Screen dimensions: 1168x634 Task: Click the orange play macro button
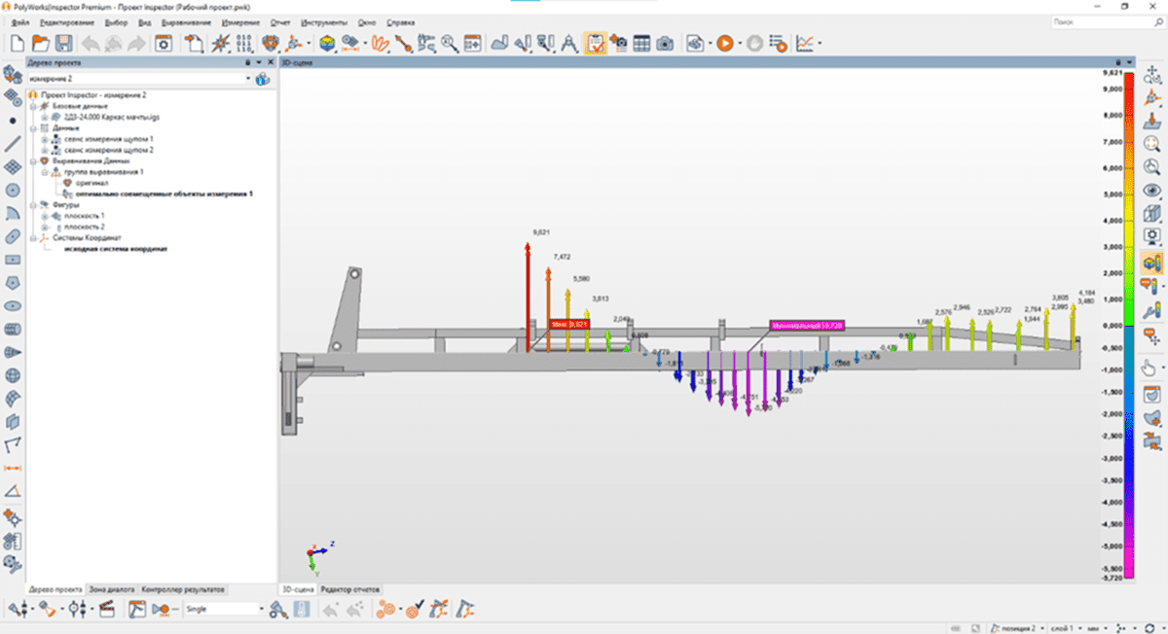(x=724, y=43)
